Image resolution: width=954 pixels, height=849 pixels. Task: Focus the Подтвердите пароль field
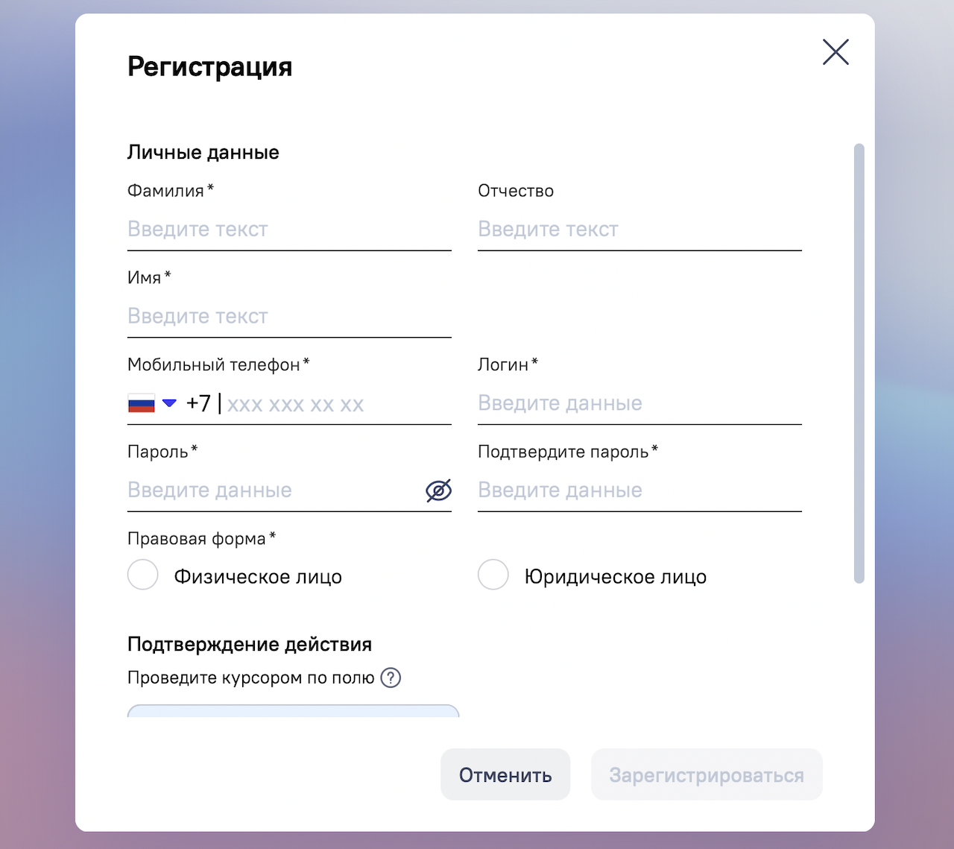[639, 490]
